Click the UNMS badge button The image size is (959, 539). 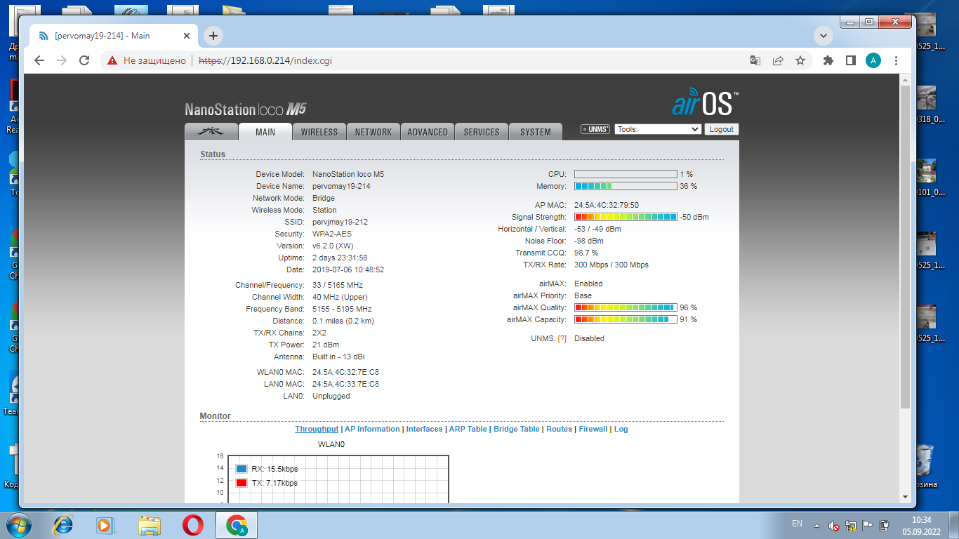[x=595, y=129]
